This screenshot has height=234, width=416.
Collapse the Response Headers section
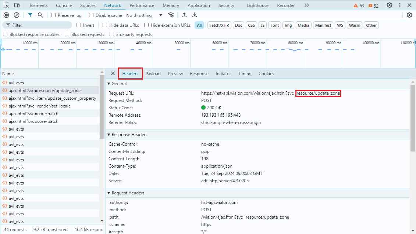click(129, 135)
